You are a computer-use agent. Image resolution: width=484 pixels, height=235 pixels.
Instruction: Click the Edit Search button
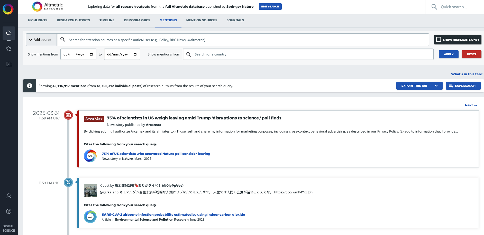click(x=270, y=6)
